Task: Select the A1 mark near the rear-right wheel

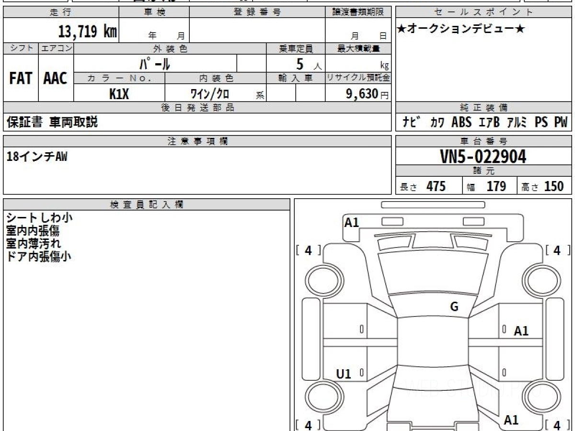Action: (x=511, y=420)
